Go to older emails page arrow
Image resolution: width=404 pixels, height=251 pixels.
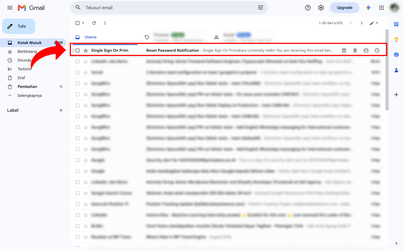coord(362,23)
